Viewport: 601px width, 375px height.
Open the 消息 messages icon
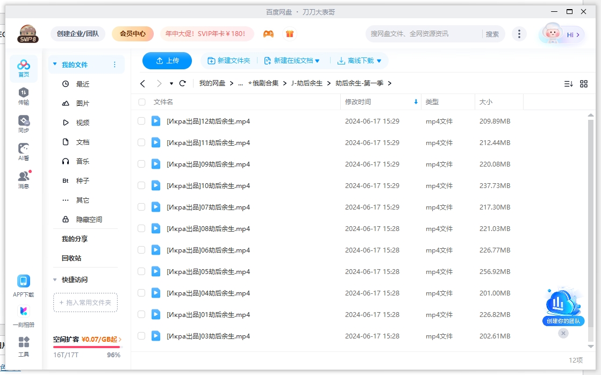24,179
